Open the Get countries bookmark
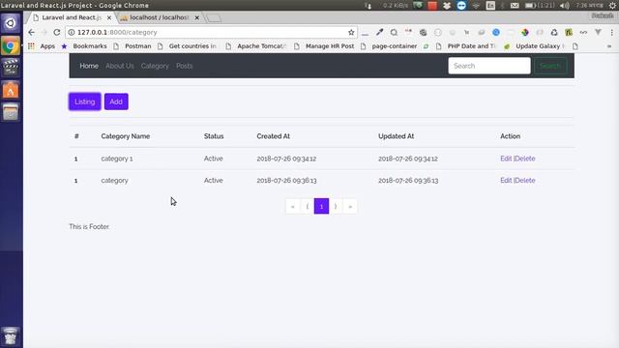 (x=187, y=46)
